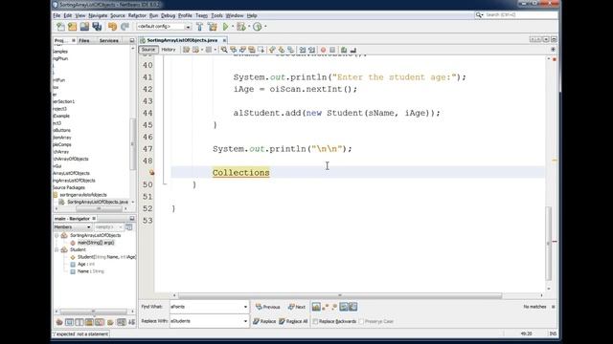The width and height of the screenshot is (613, 344).
Task: Click the Replace All button
Action: tap(293, 321)
